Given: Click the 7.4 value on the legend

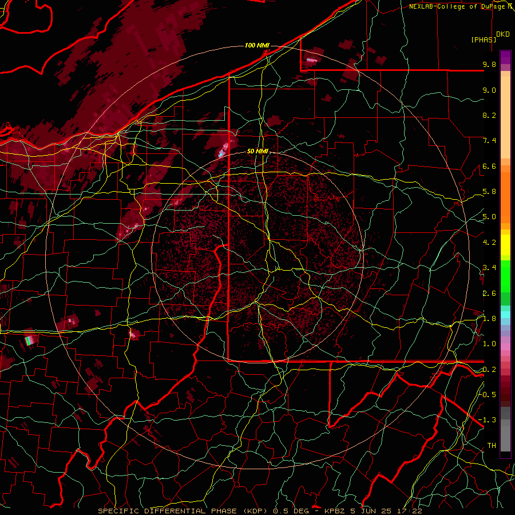Looking at the screenshot, I should point(489,141).
